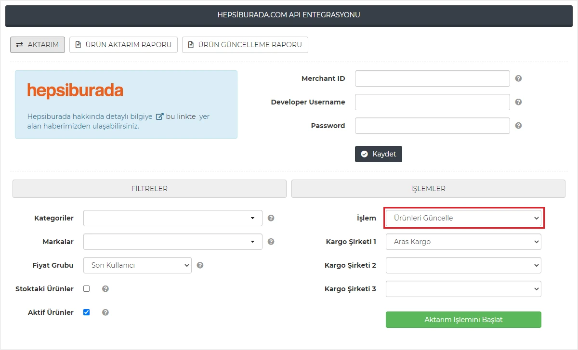Open the Markalar dropdown

[172, 242]
